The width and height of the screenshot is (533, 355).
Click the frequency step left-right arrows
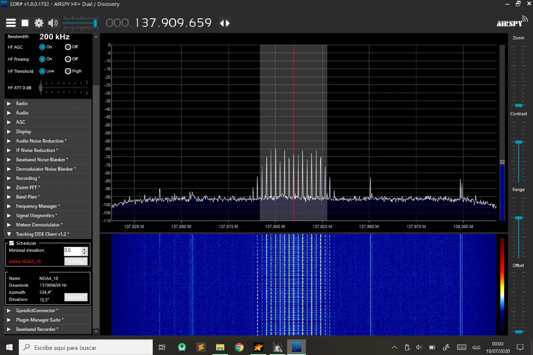224,23
